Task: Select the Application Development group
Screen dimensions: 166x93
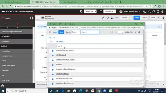Action: [x=65, y=83]
